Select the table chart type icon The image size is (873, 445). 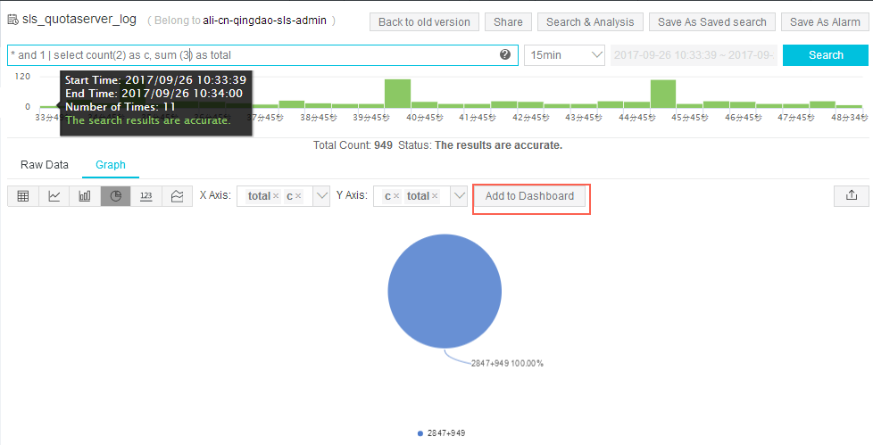[23, 196]
